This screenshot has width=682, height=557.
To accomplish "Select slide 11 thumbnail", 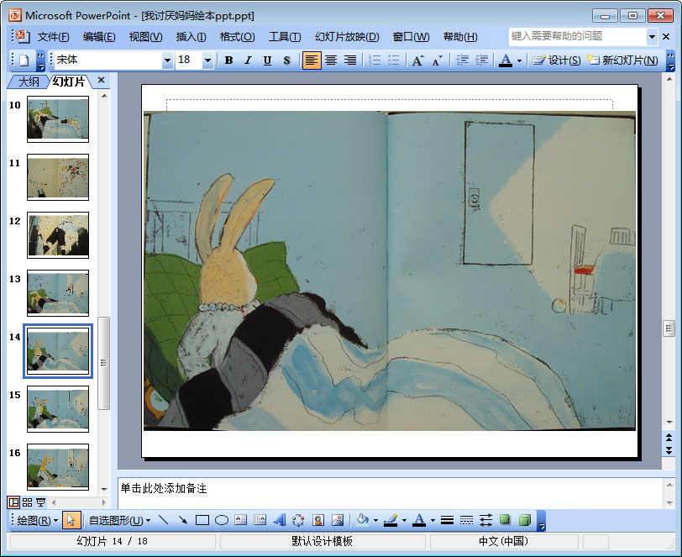I will (58, 177).
